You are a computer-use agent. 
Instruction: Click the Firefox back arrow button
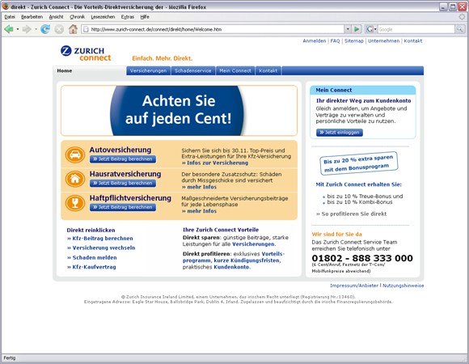[9, 29]
